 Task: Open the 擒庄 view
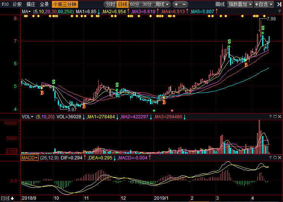click(x=31, y=4)
